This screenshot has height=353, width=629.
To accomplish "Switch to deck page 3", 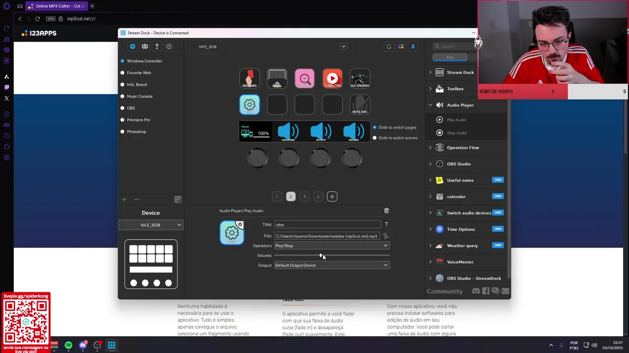I will [x=304, y=197].
